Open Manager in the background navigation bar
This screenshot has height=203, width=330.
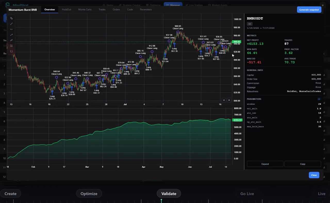(x=173, y=5)
